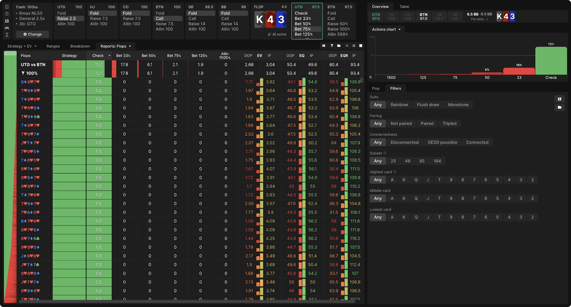Open Reports: Flops dropdown
Image resolution: width=571 pixels, height=307 pixels.
[x=116, y=46]
